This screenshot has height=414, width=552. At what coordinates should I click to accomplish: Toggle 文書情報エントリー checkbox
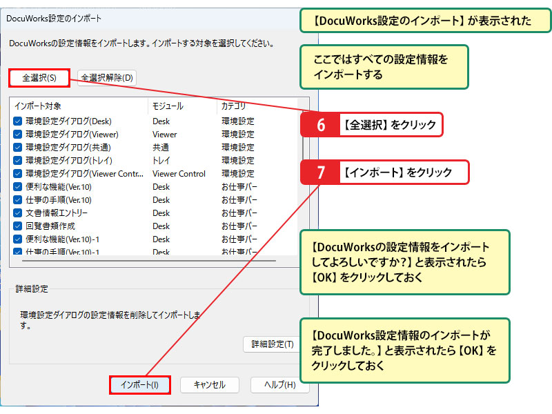(18, 213)
